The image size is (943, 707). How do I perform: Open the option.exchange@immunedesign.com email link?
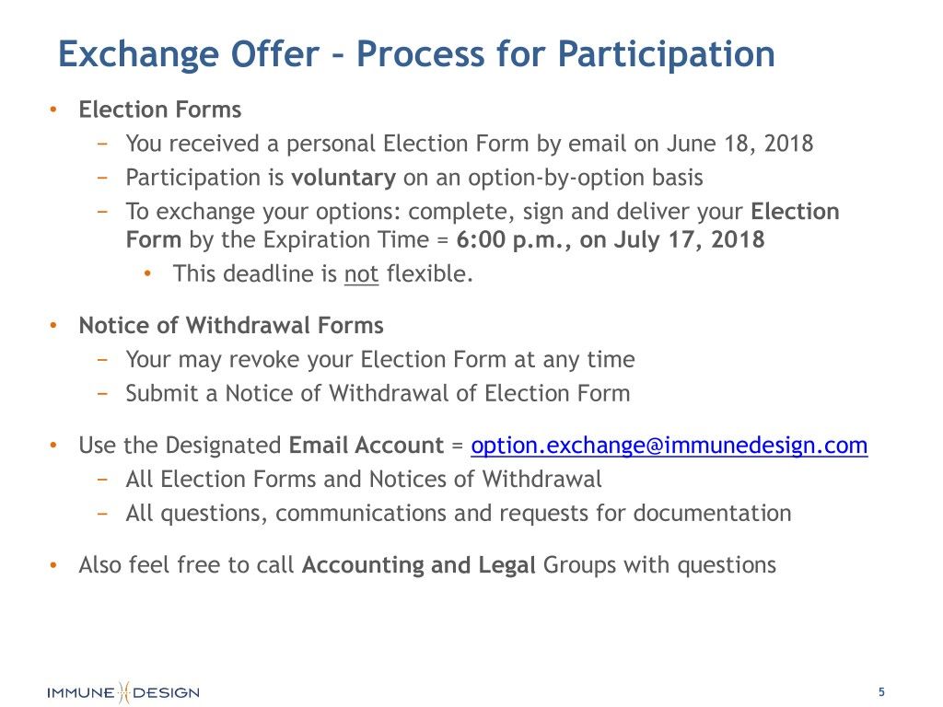point(669,446)
